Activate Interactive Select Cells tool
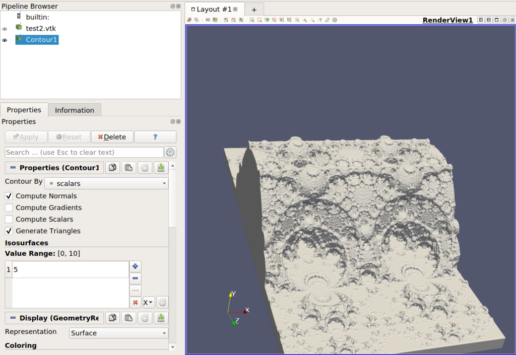Viewport: 516px width, 355px height. click(x=305, y=20)
